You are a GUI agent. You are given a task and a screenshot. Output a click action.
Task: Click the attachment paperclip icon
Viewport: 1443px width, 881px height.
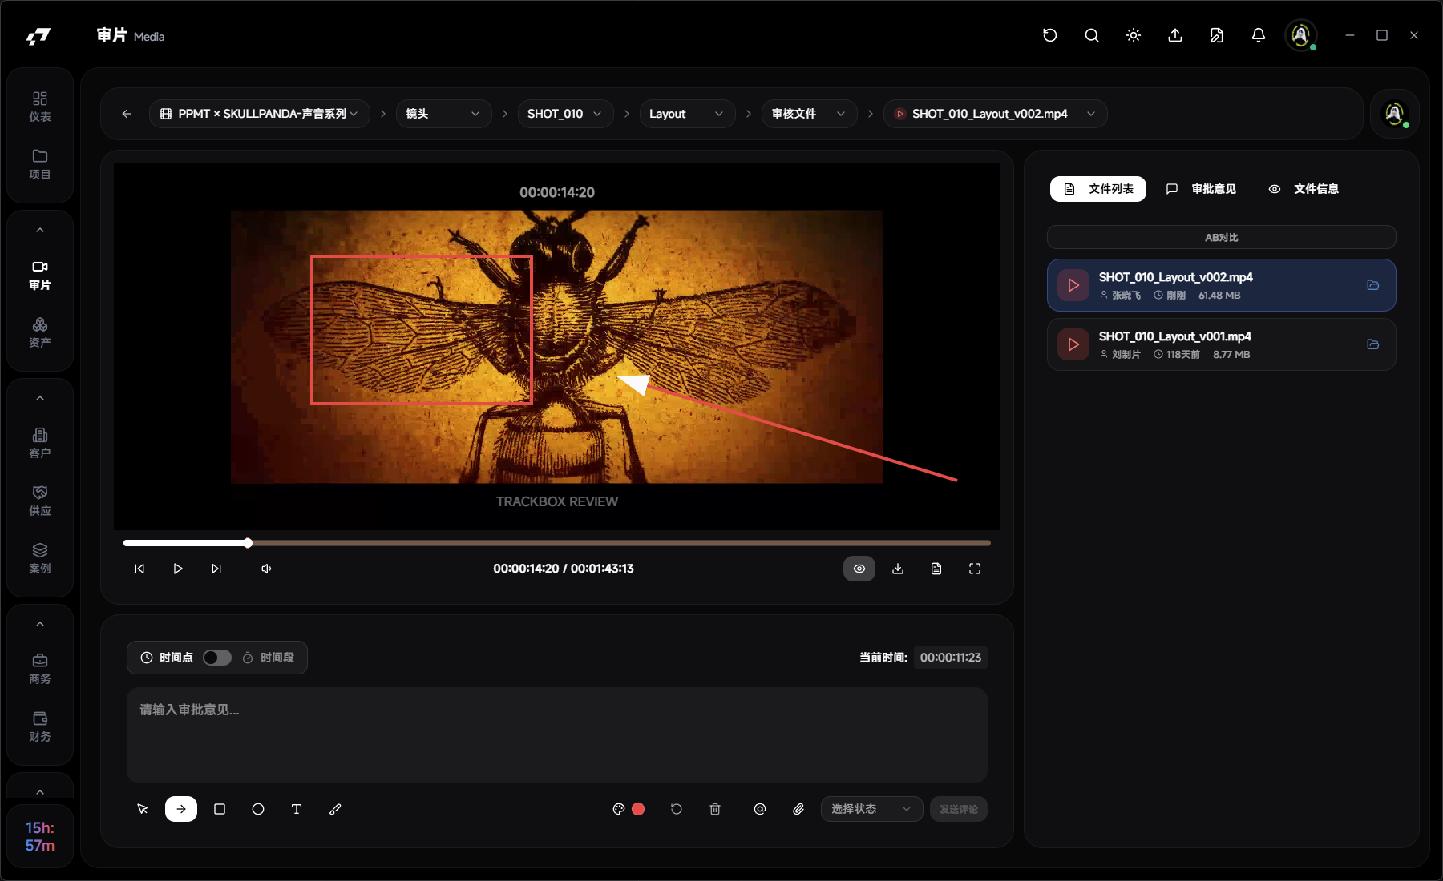pyautogui.click(x=798, y=809)
